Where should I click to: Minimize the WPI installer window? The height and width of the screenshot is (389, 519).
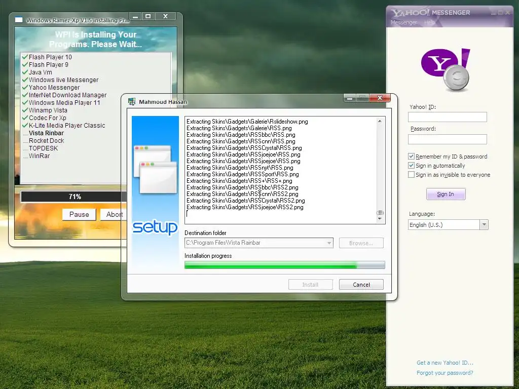[135, 16]
